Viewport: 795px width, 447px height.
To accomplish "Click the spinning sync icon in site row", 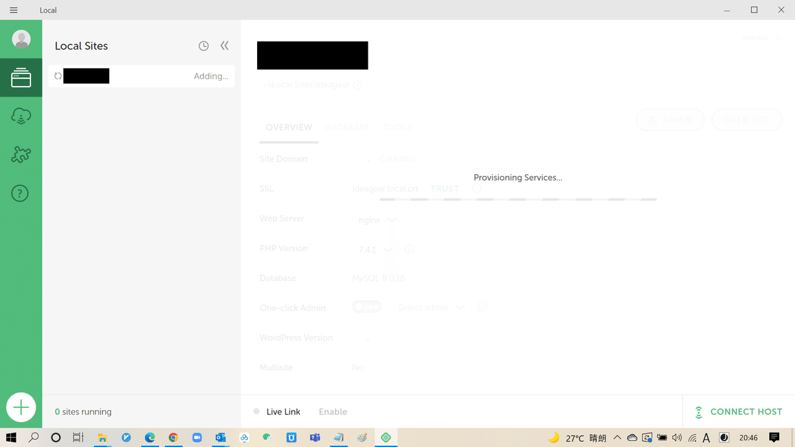I will pos(58,76).
